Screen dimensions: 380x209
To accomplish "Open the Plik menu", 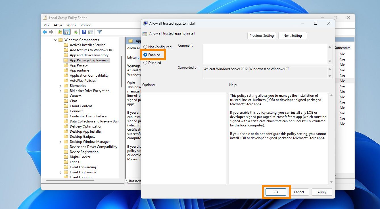I will 46,25.
